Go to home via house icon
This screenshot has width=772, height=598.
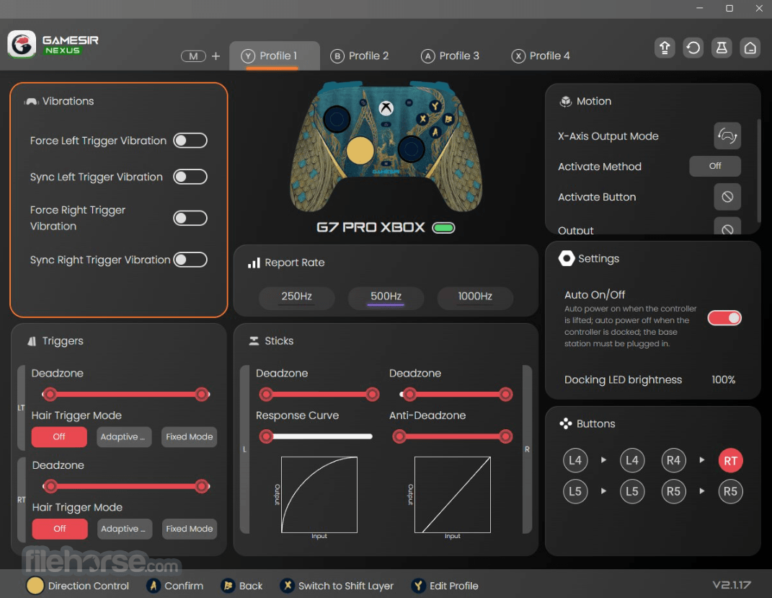750,48
